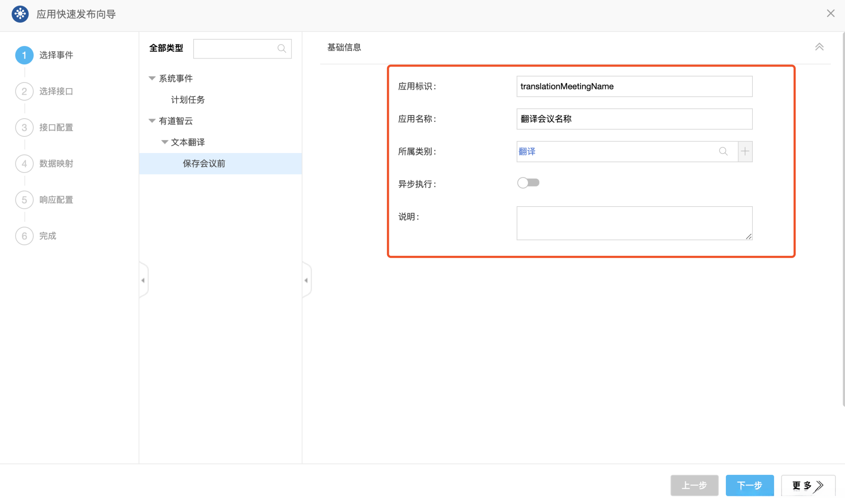Viewport: 845px width, 501px height.
Task: Select the 保存会议前 event item
Action: click(204, 163)
